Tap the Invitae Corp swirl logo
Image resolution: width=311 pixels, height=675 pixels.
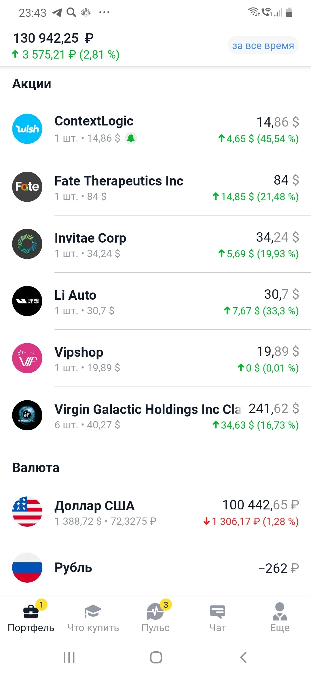tap(27, 244)
